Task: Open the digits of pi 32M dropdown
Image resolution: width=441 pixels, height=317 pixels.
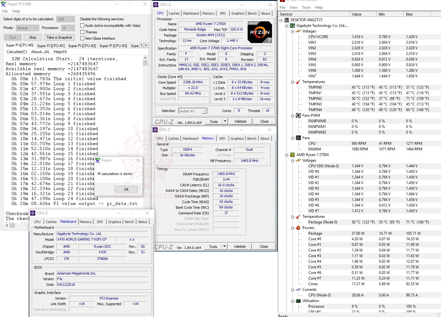Action: click(66, 19)
